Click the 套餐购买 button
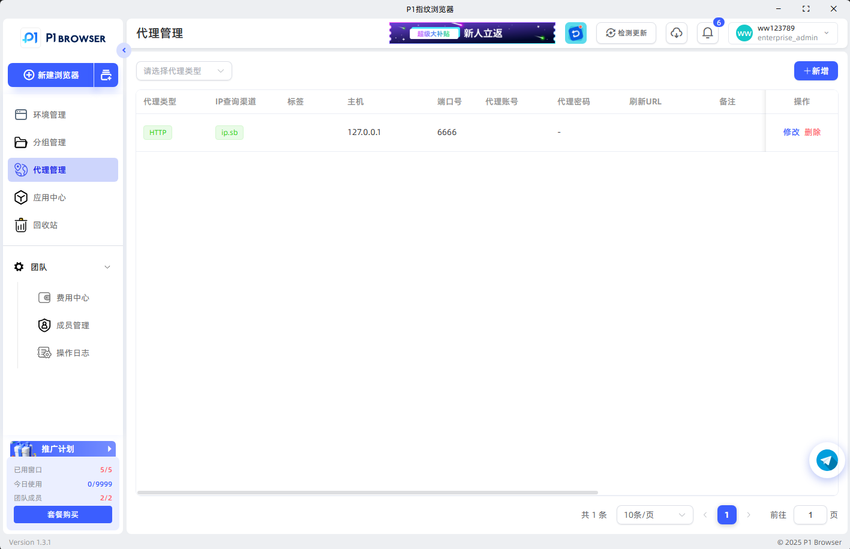 click(x=63, y=514)
